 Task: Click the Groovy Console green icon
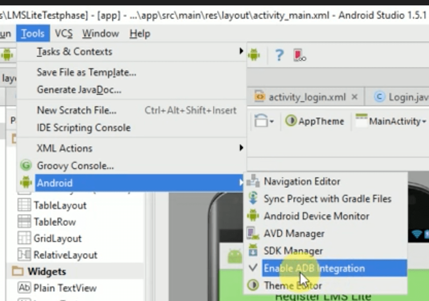26,165
